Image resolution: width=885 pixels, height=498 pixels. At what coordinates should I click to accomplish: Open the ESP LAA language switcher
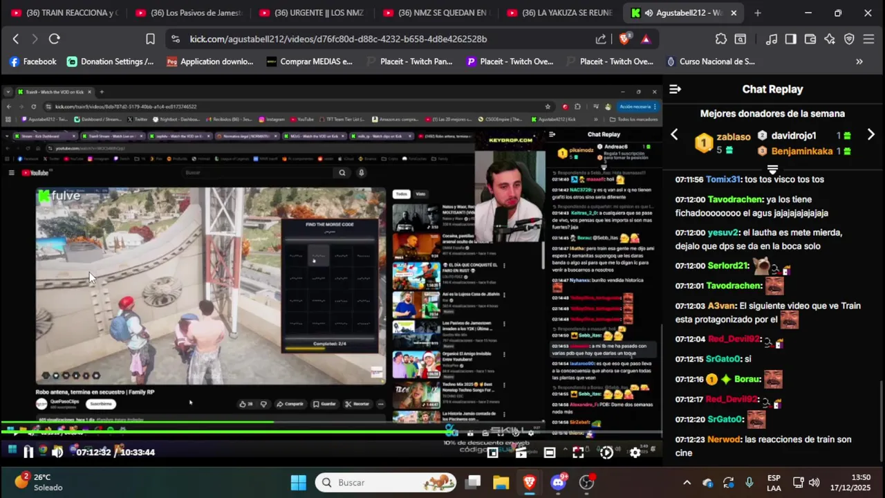[774, 482]
